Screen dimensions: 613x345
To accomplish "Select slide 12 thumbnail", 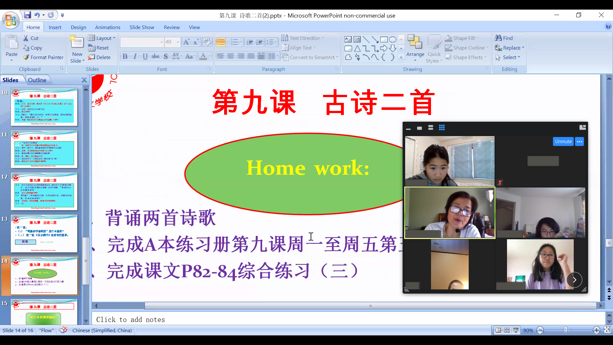I will click(x=44, y=191).
